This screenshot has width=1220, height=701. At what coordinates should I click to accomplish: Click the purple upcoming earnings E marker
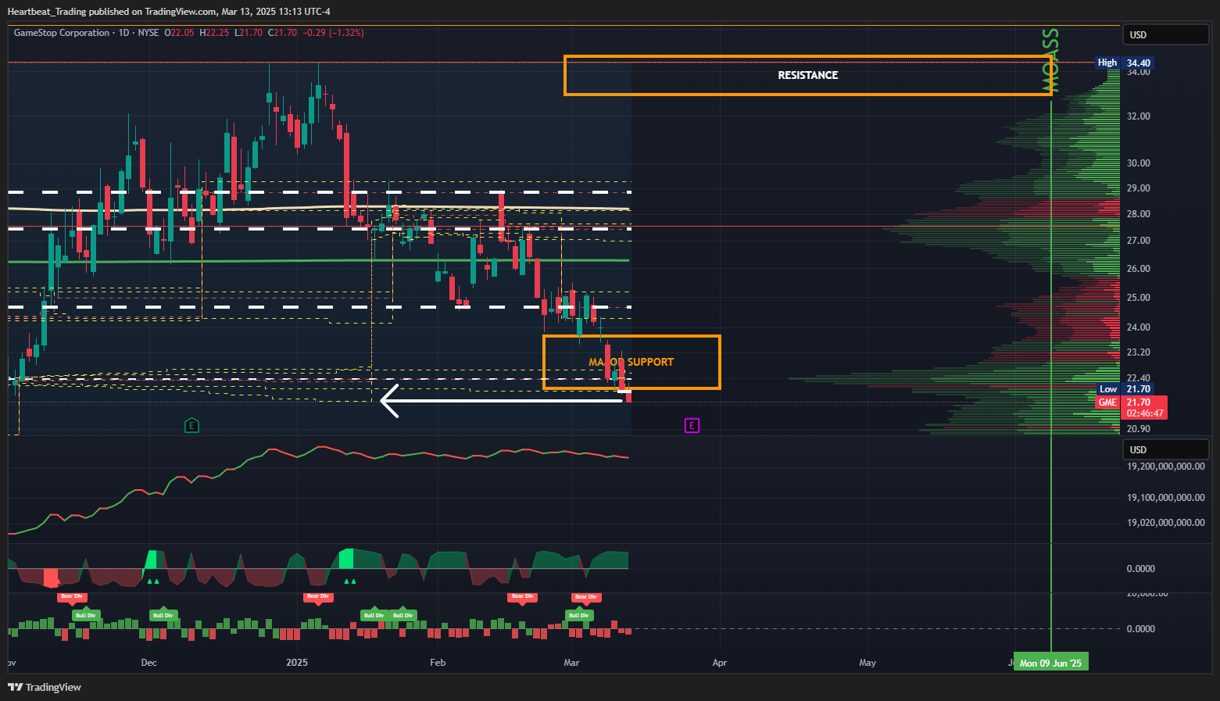tap(692, 425)
